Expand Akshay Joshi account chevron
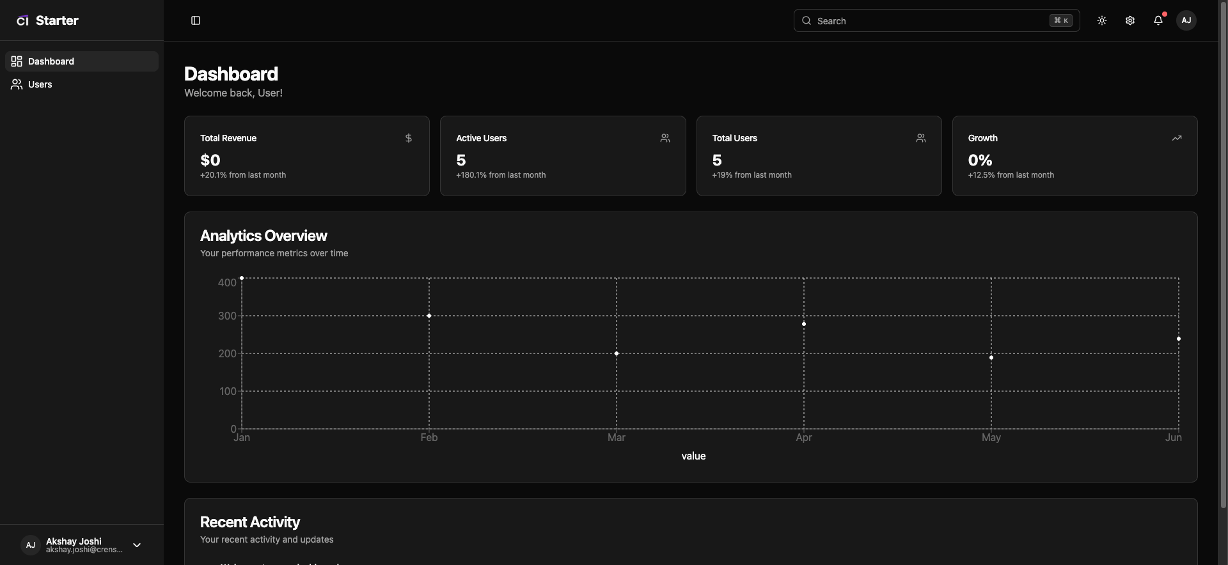The width and height of the screenshot is (1228, 565). pos(137,545)
